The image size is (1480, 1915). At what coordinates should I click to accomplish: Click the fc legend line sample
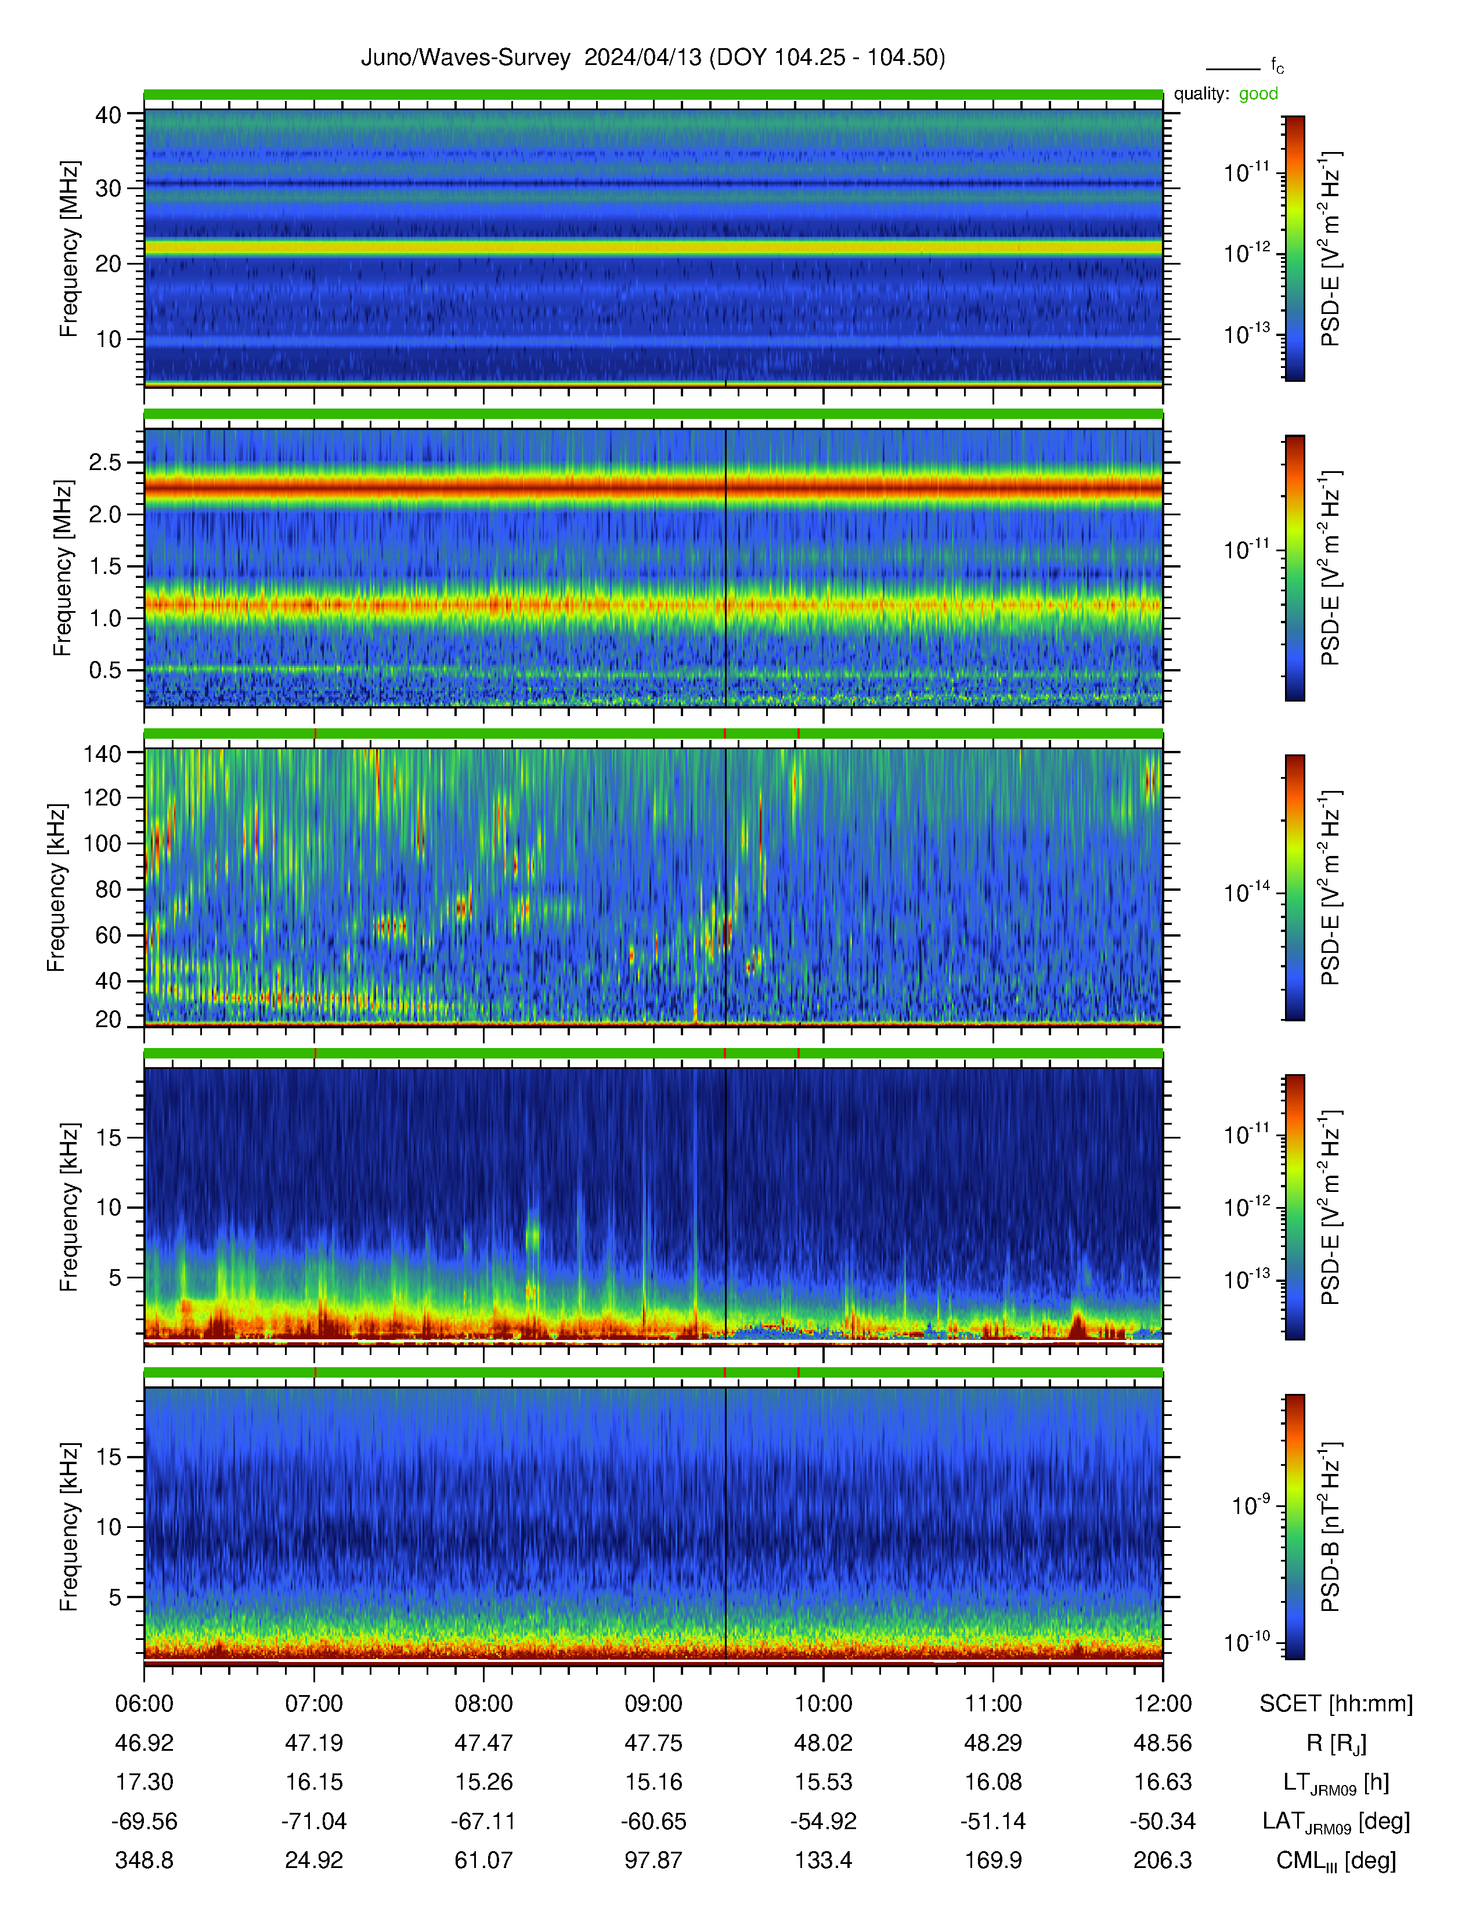coord(1233,68)
